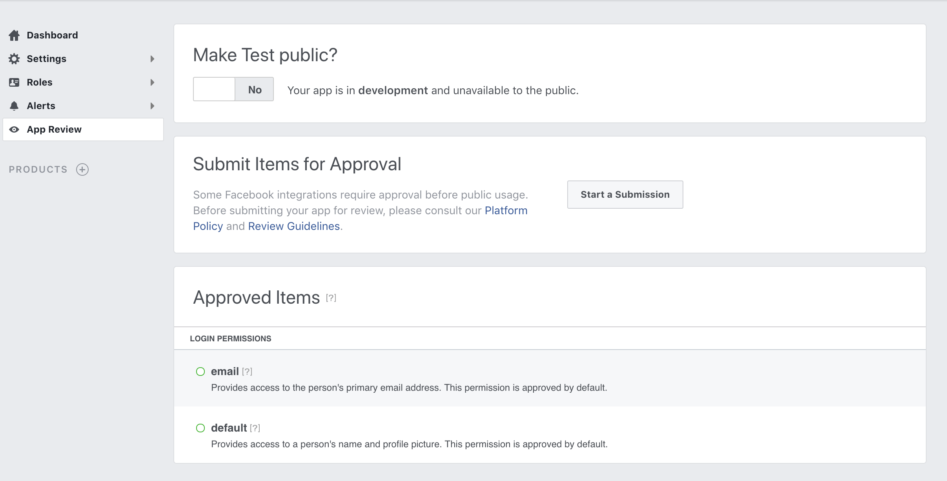
Task: Expand the Roles submenu arrow
Action: pos(152,82)
